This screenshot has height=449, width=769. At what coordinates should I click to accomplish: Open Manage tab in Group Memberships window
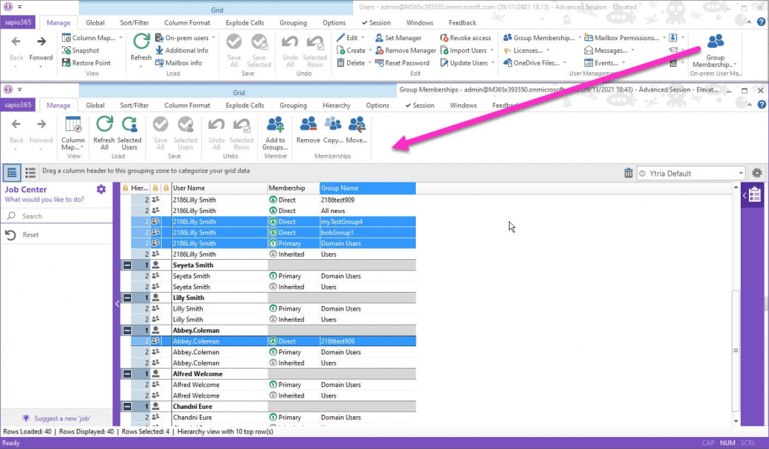coord(58,106)
